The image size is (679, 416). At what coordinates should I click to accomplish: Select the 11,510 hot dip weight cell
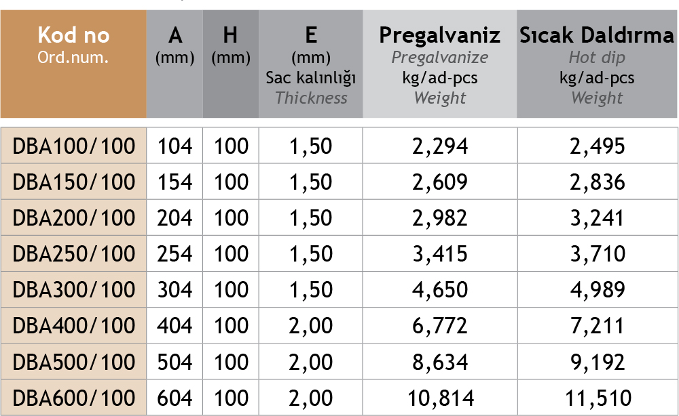(598, 398)
